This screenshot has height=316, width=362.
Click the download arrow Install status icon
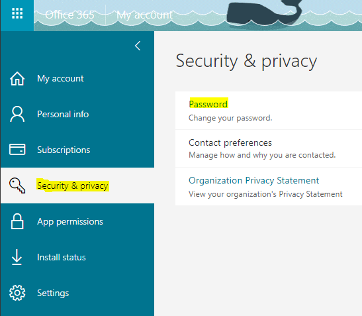tap(17, 257)
